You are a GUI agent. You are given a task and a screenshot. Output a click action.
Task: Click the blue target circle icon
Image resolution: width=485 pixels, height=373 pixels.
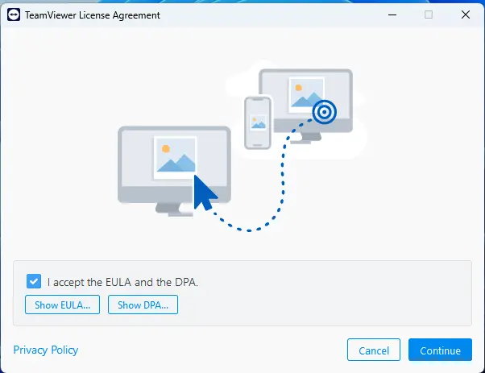[x=324, y=112]
